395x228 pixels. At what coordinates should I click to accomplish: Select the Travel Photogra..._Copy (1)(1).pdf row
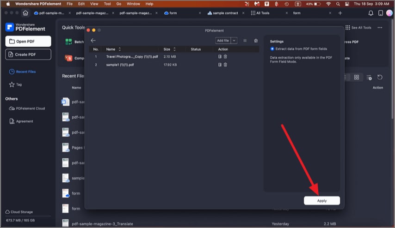[174, 57]
